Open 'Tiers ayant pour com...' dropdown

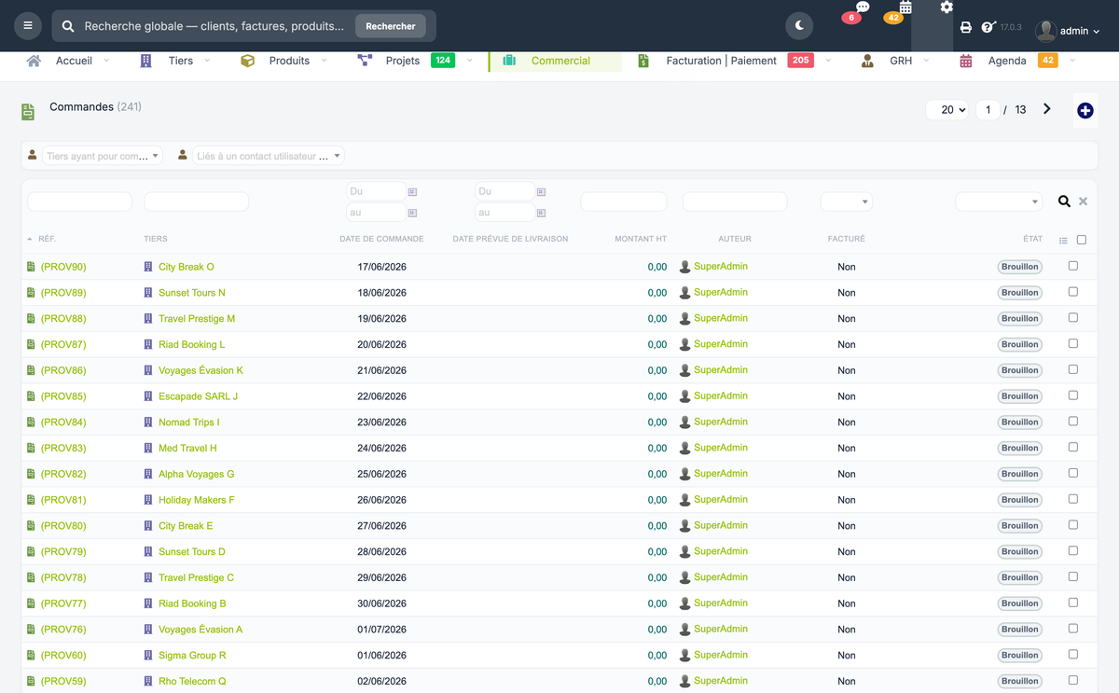102,156
